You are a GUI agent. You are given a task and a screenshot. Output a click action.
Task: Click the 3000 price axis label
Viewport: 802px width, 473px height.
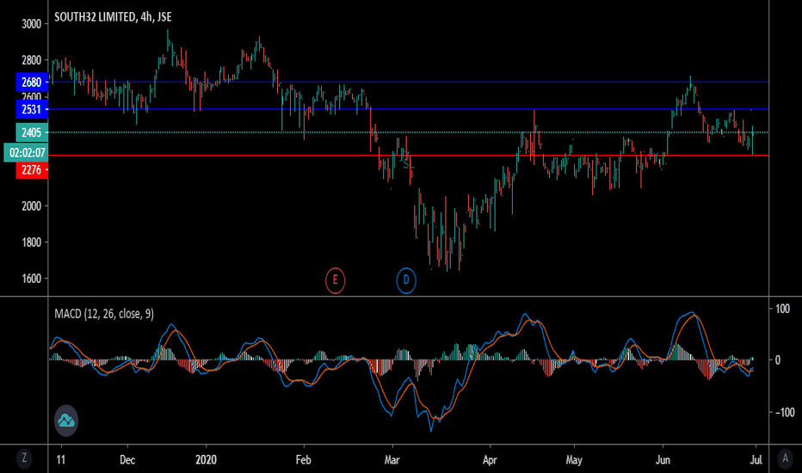(31, 24)
